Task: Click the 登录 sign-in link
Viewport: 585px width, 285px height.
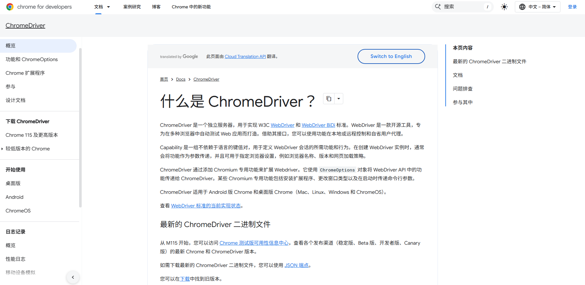Action: coord(572,7)
